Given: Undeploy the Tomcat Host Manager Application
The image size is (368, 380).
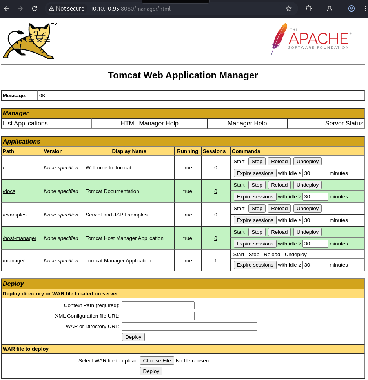Looking at the screenshot, I should tap(308, 232).
